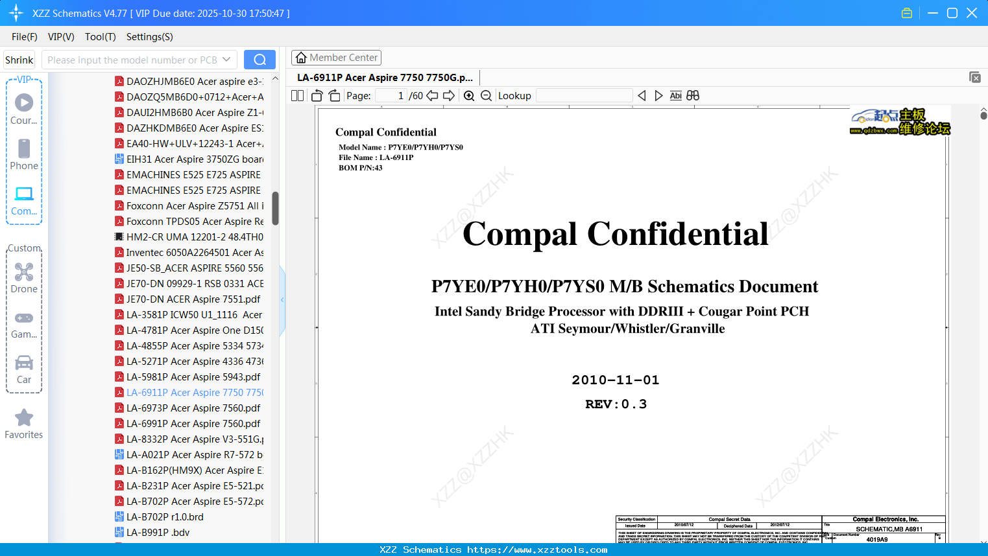Open the Settings(S) menu
Image resolution: width=988 pixels, height=556 pixels.
pos(150,37)
